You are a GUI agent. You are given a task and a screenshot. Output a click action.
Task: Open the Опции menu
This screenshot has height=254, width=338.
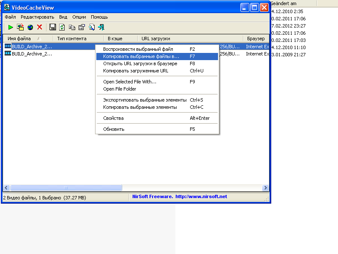point(79,17)
